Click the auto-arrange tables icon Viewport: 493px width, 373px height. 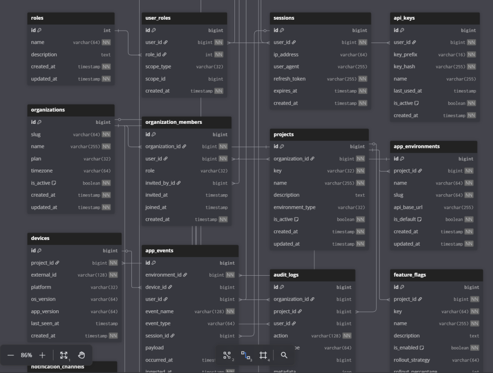pos(227,355)
